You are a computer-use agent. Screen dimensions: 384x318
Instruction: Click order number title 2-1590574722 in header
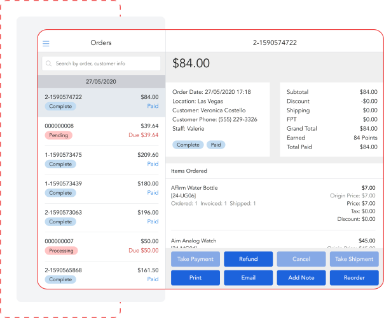(x=275, y=43)
